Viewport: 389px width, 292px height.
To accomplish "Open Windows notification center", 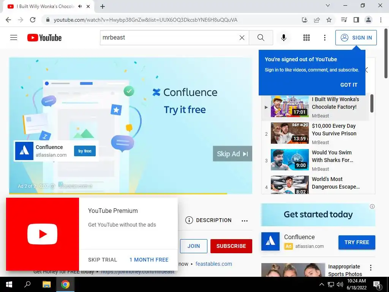I will (377, 285).
